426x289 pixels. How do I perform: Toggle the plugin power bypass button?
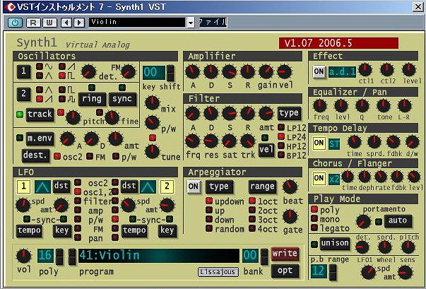tap(15, 23)
